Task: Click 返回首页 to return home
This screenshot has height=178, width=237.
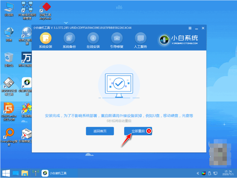Action: click(x=100, y=131)
